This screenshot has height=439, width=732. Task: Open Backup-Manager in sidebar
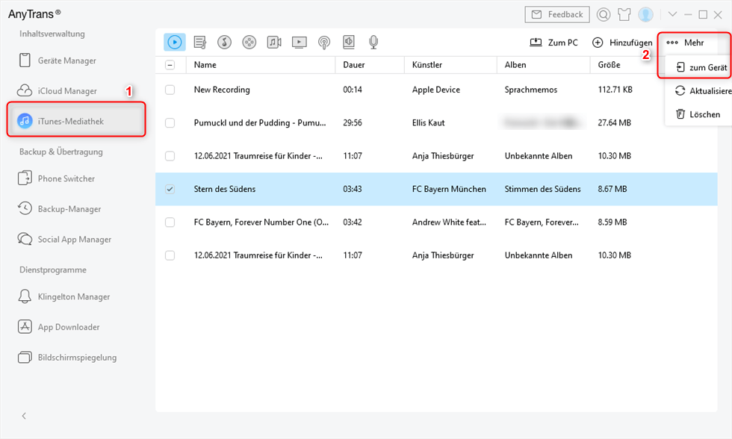click(59, 209)
